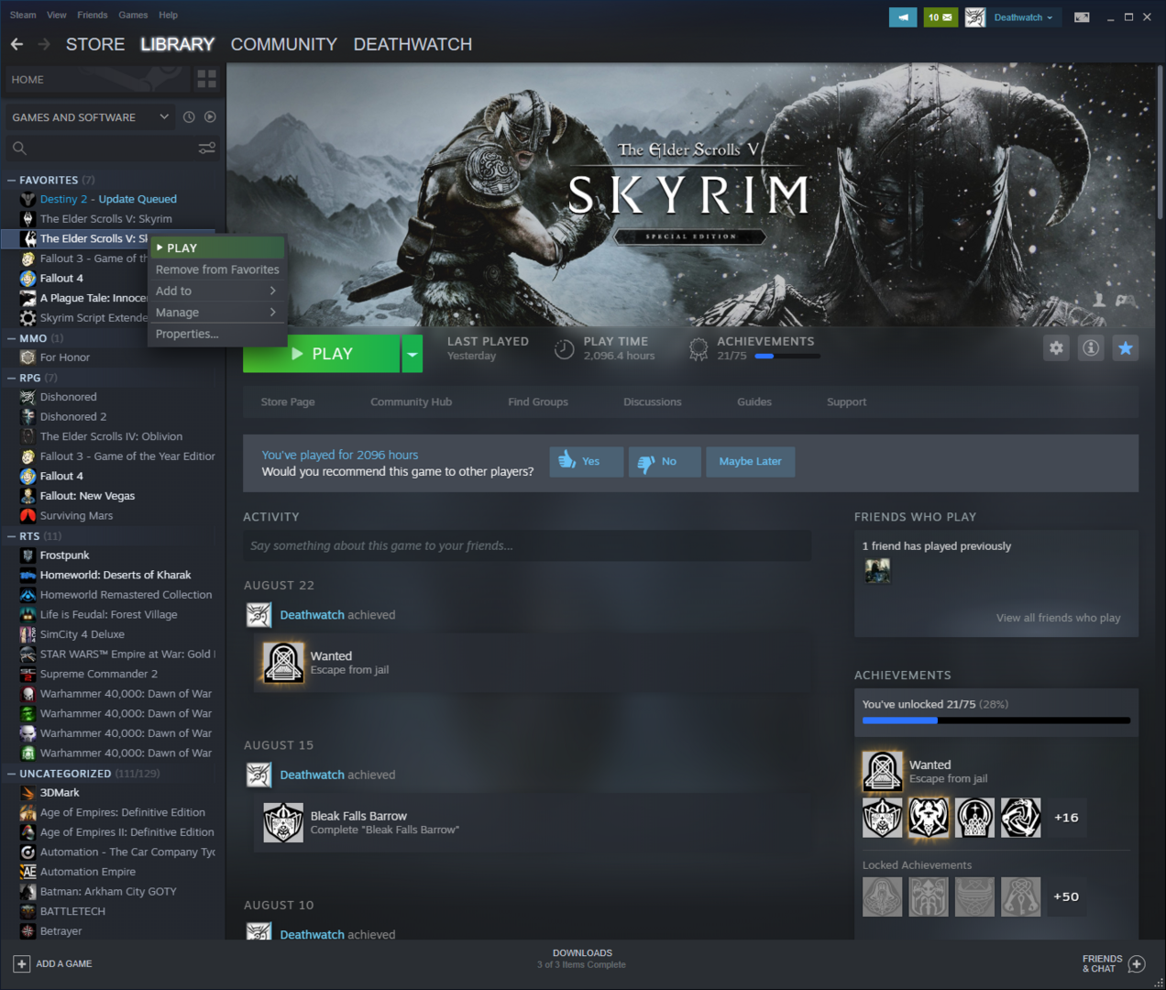Select Play in the context menu
The height and width of the screenshot is (990, 1166).
(217, 247)
